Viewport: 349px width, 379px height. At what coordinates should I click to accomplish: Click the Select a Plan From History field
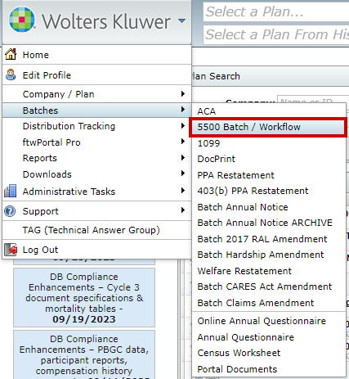coord(275,34)
